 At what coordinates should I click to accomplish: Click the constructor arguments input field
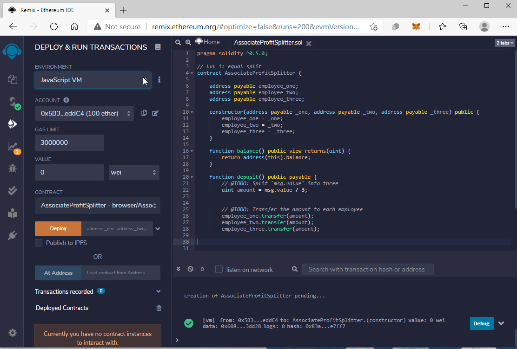coord(117,228)
